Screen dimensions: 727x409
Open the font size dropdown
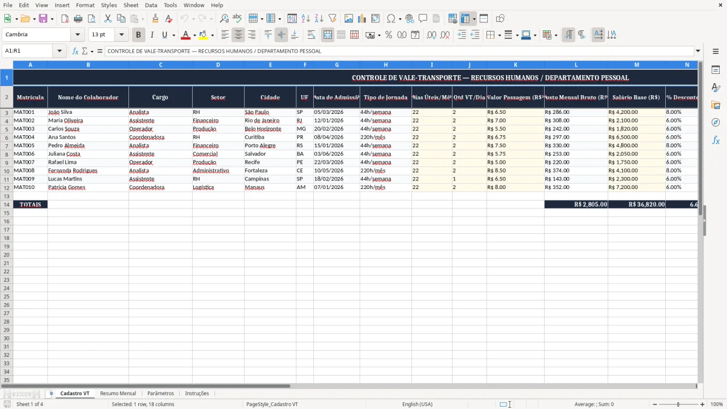pyautogui.click(x=121, y=35)
